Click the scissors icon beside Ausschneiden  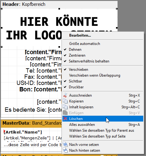coord(65,95)
